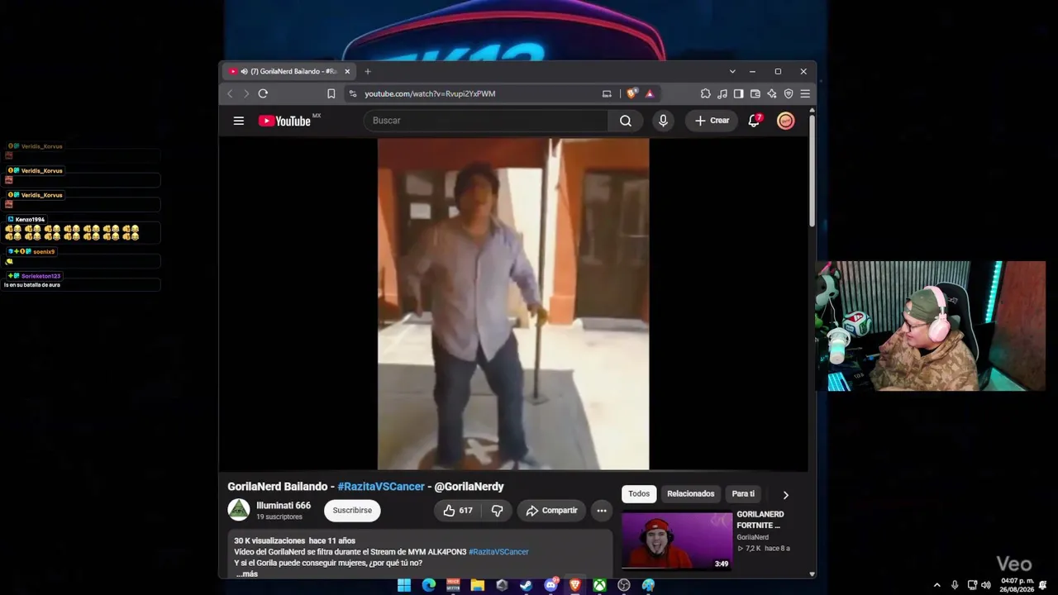Open the Xbox app from the taskbar
This screenshot has height=595, width=1058.
click(x=599, y=585)
